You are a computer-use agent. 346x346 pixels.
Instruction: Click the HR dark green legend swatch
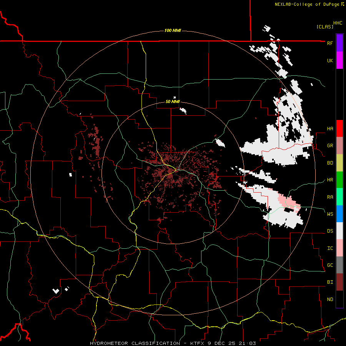tap(339, 180)
